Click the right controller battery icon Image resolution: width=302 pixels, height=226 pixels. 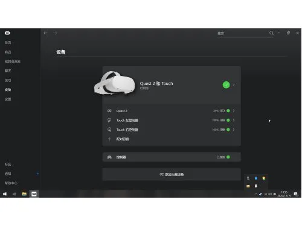point(222,130)
